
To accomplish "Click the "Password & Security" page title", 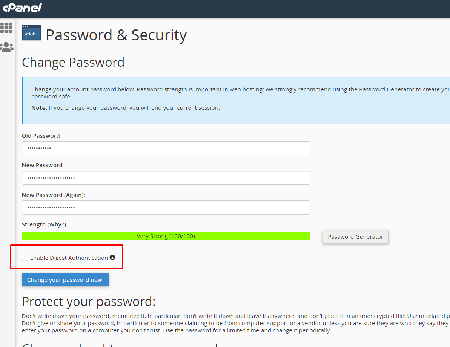I will coord(116,35).
